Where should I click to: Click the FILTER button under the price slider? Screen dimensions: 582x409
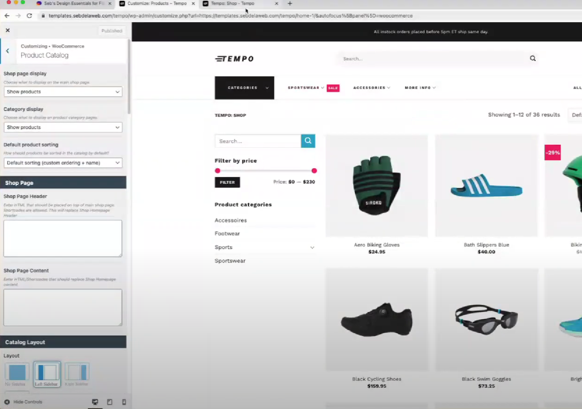227,182
